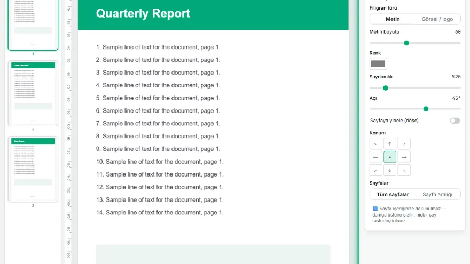Open the Renk gray color swatch
470x264 pixels.
coord(378,64)
